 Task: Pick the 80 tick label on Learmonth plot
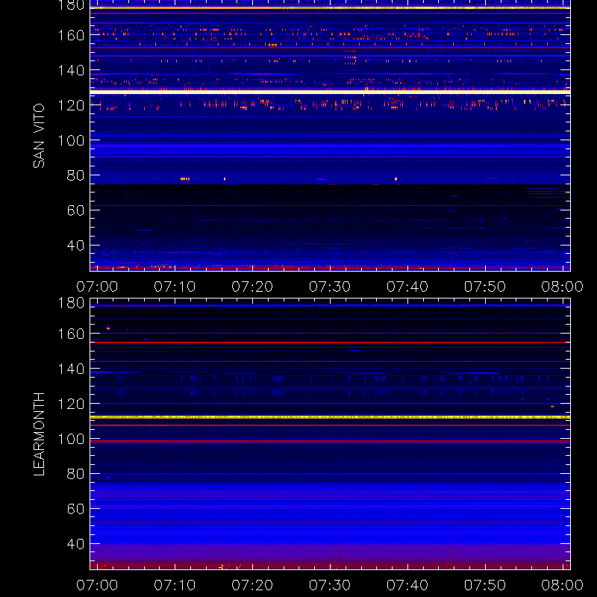coord(75,474)
